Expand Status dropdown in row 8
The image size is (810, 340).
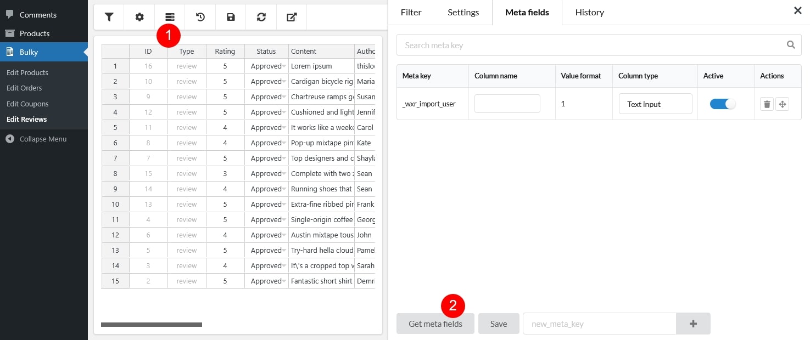pyautogui.click(x=284, y=174)
